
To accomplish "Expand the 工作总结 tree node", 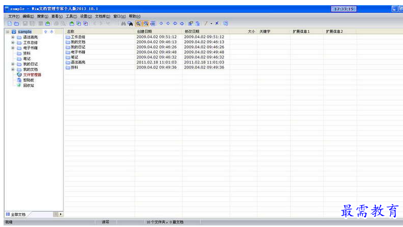I will [13, 43].
